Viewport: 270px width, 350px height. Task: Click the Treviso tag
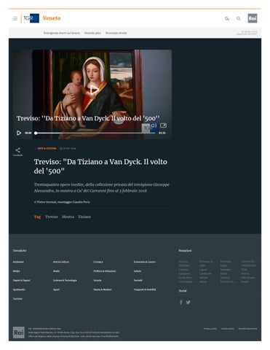(52, 217)
